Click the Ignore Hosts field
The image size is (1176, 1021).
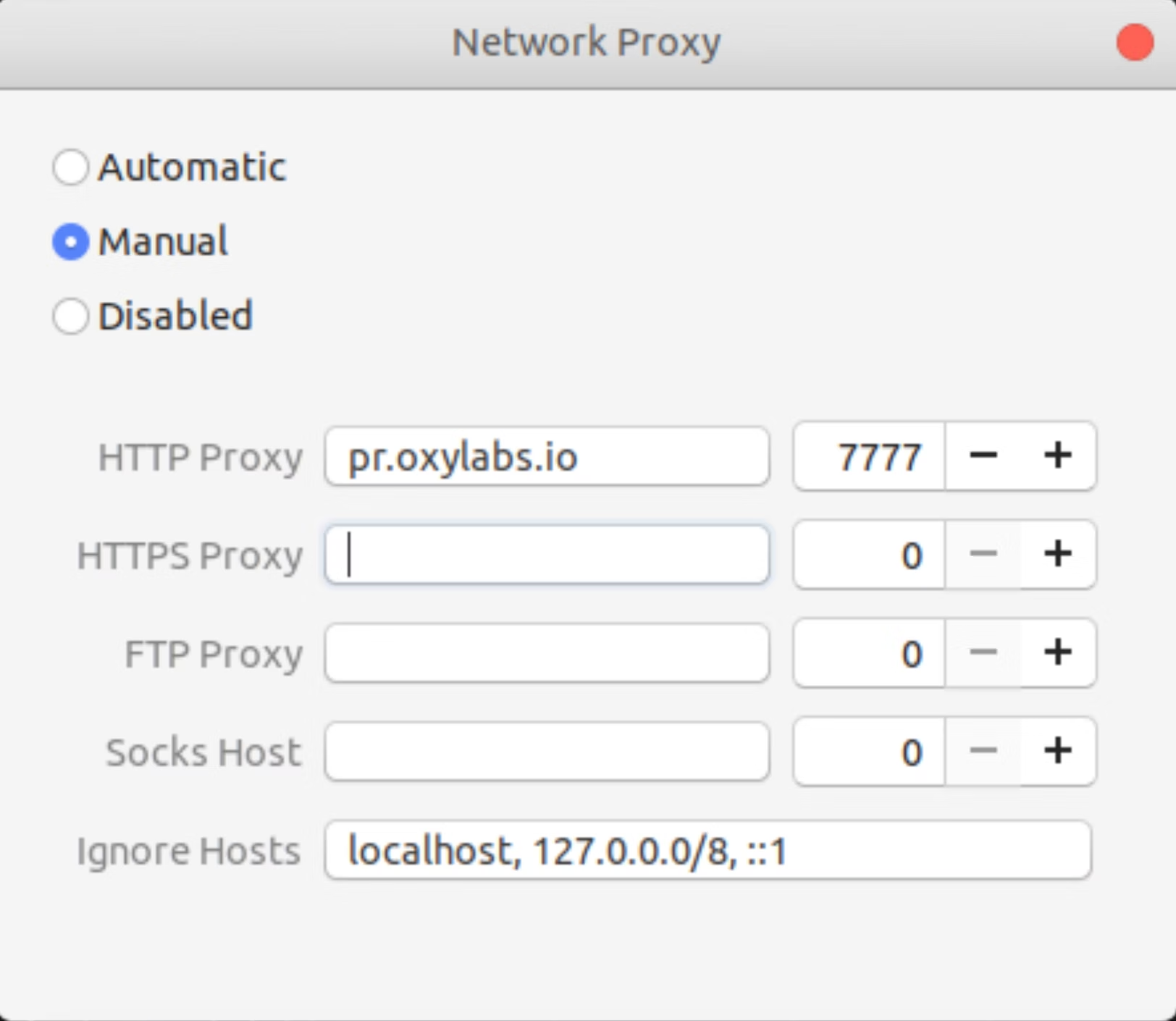[x=710, y=851]
